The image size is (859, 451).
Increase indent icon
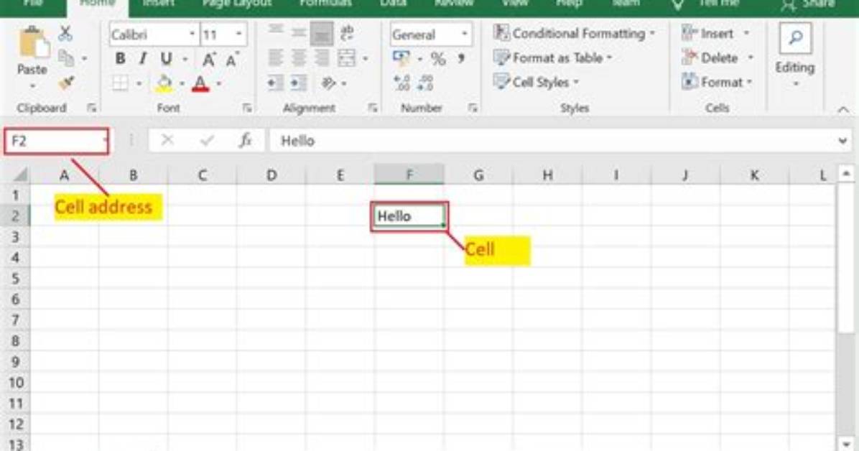pos(299,83)
